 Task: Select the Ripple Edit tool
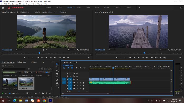click(57, 70)
